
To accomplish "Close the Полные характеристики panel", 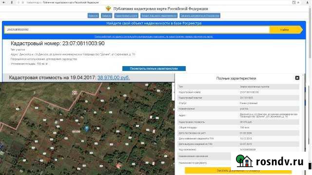I will (297, 78).
